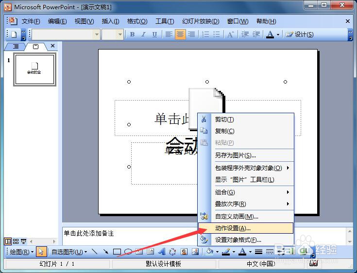Switch to Slide Sorter view icon
Image resolution: width=357 pixels, height=273 pixels.
click(16, 241)
